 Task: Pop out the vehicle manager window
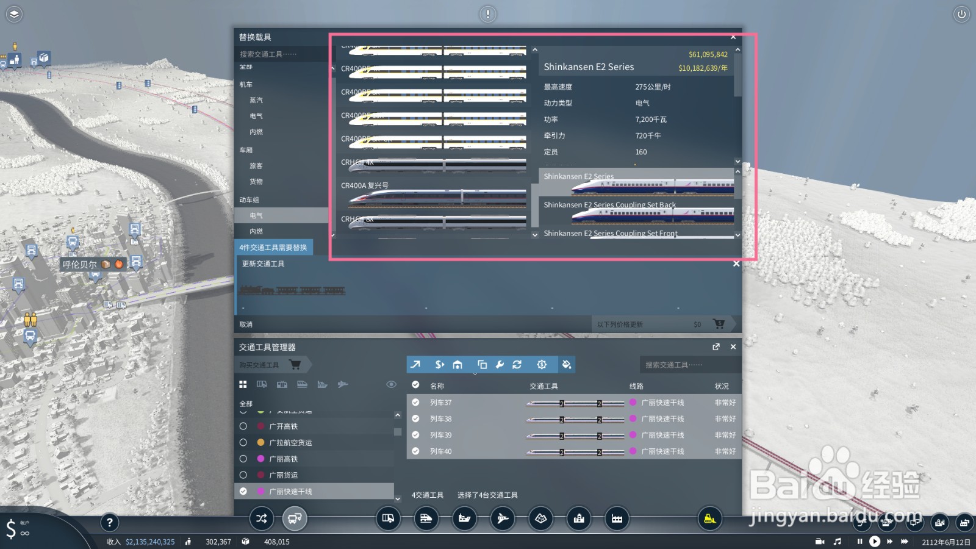pos(716,346)
